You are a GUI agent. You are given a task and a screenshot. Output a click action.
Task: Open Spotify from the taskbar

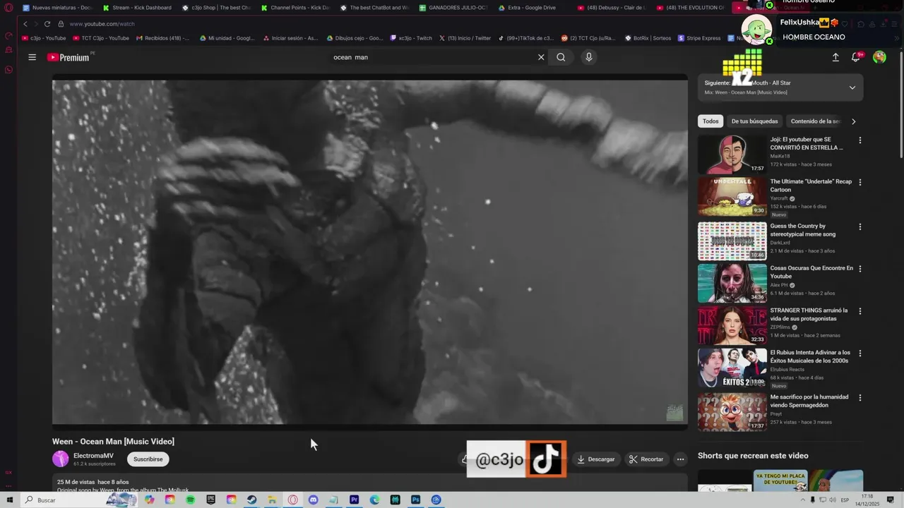click(x=191, y=500)
